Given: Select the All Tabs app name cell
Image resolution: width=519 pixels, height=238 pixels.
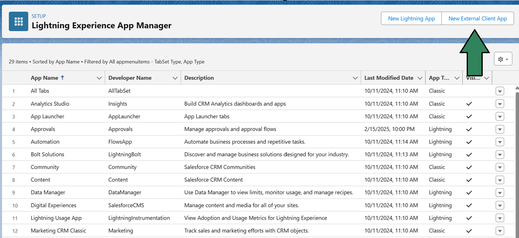Looking at the screenshot, I should tap(40, 91).
